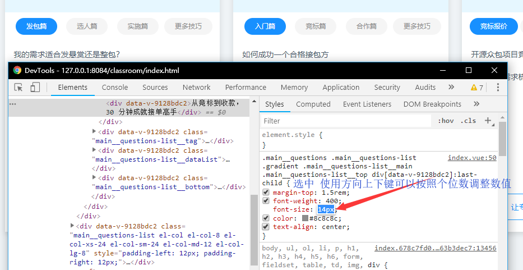Viewport: 523px width, 270px height.
Task: Open the Network tab
Action: [x=196, y=88]
